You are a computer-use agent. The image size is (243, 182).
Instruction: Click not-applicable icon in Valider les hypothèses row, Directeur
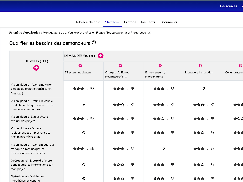84,178
